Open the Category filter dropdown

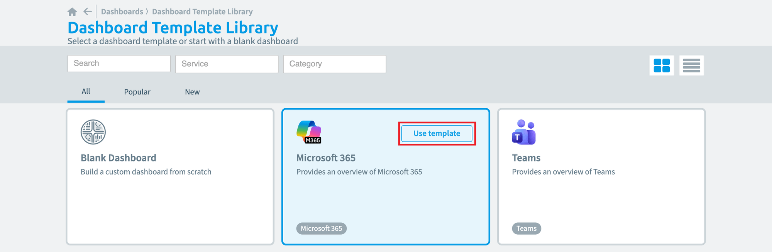335,64
